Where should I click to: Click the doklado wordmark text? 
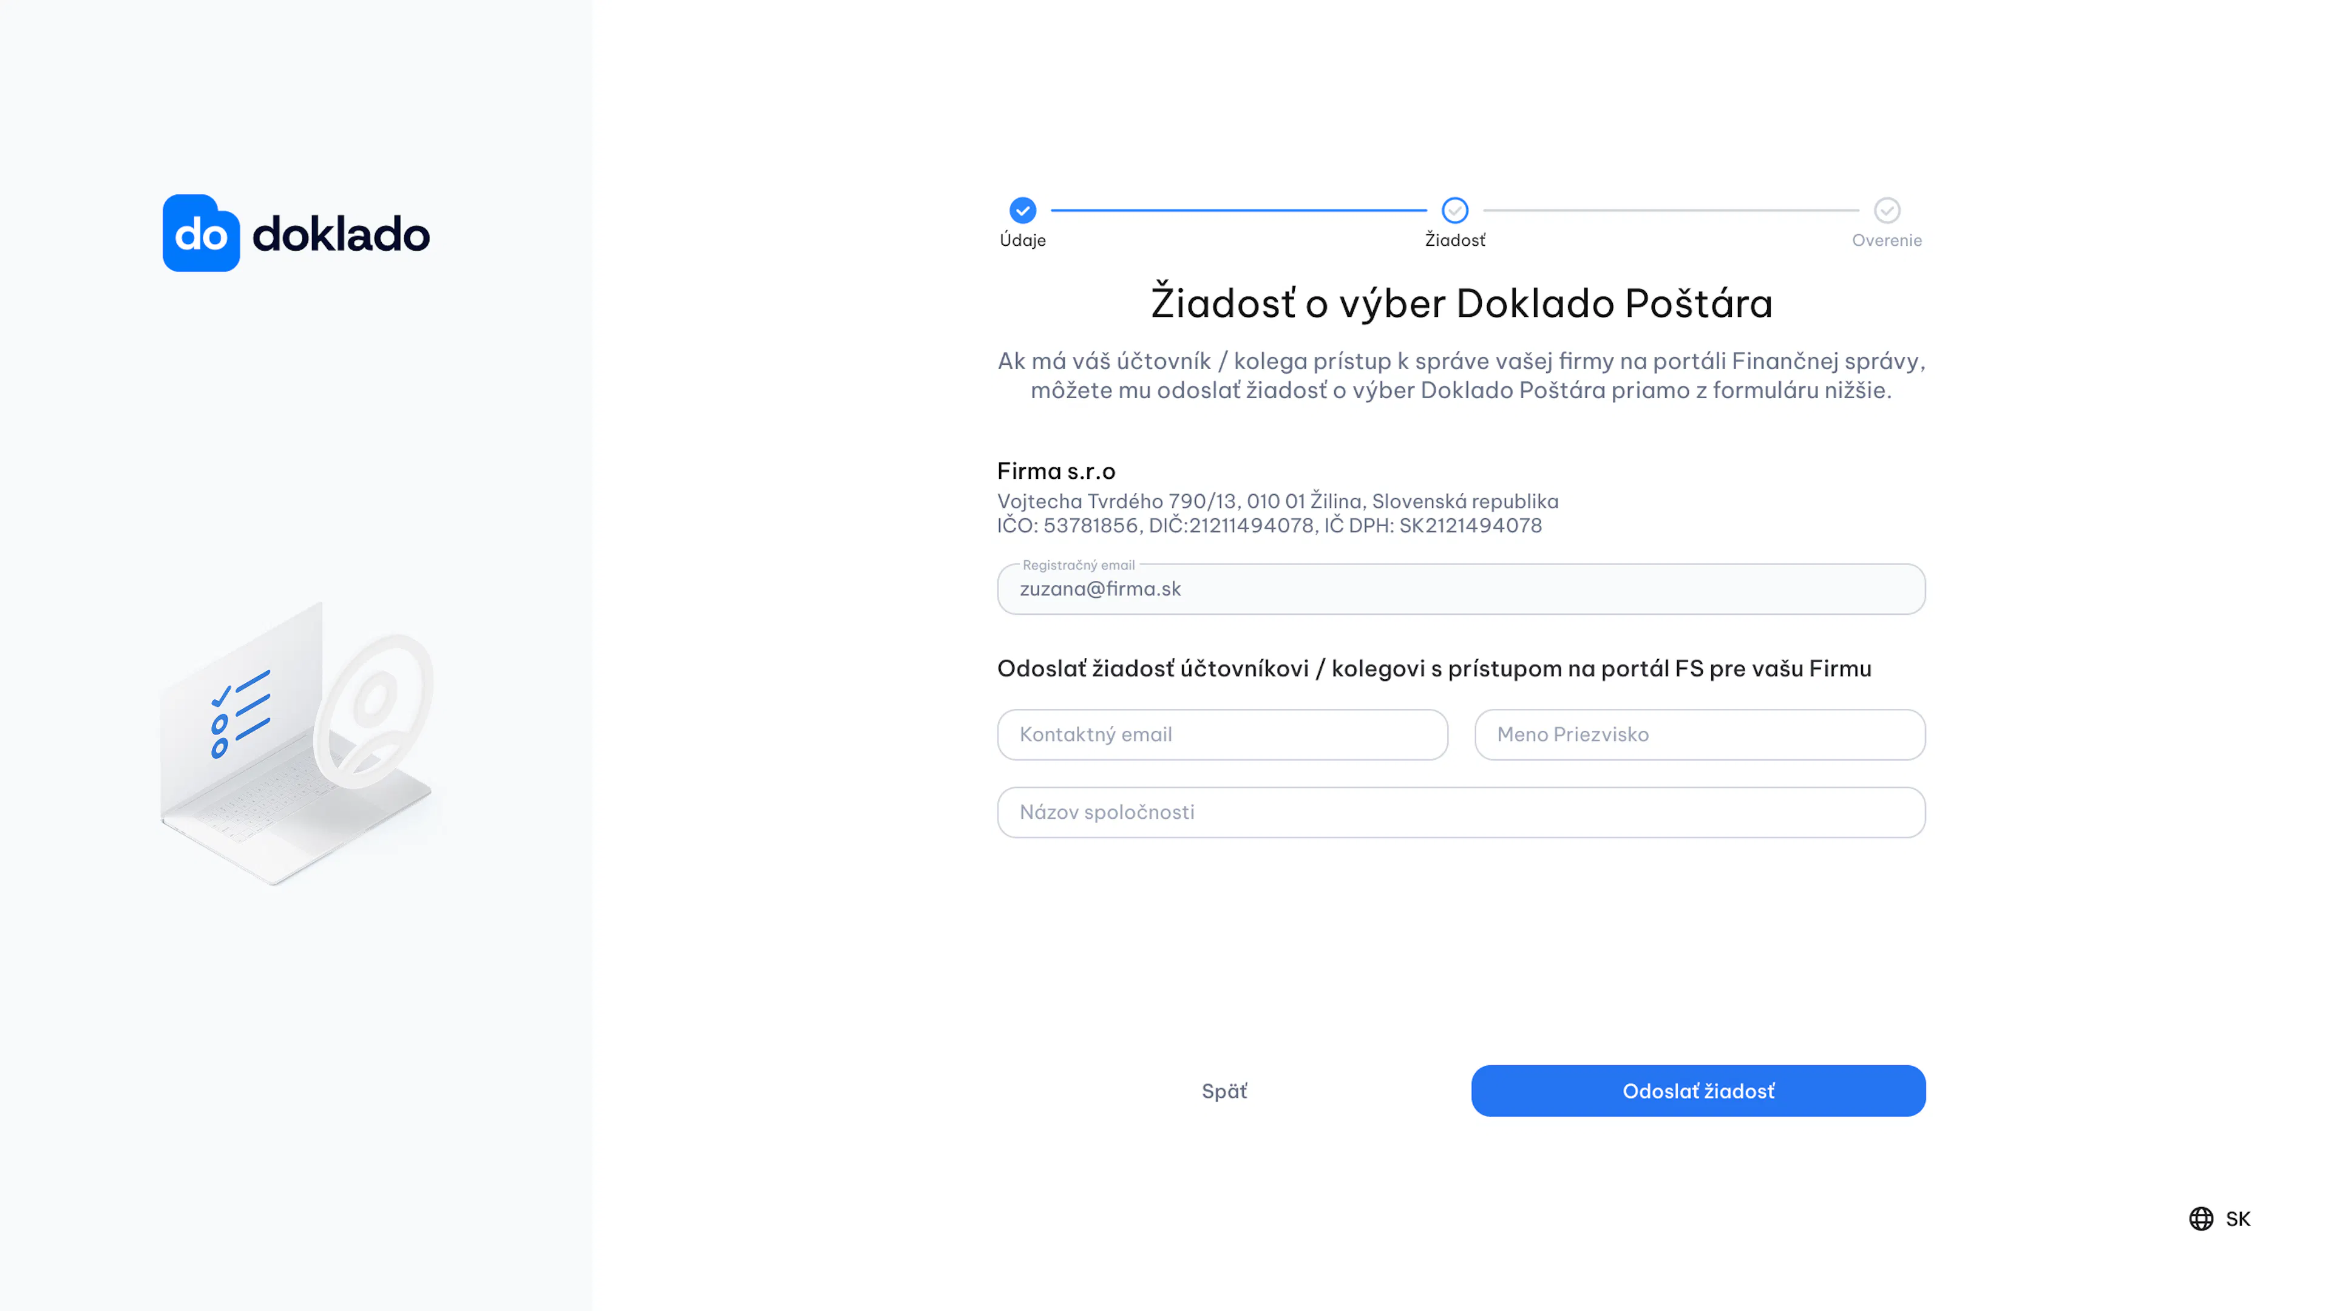click(341, 234)
